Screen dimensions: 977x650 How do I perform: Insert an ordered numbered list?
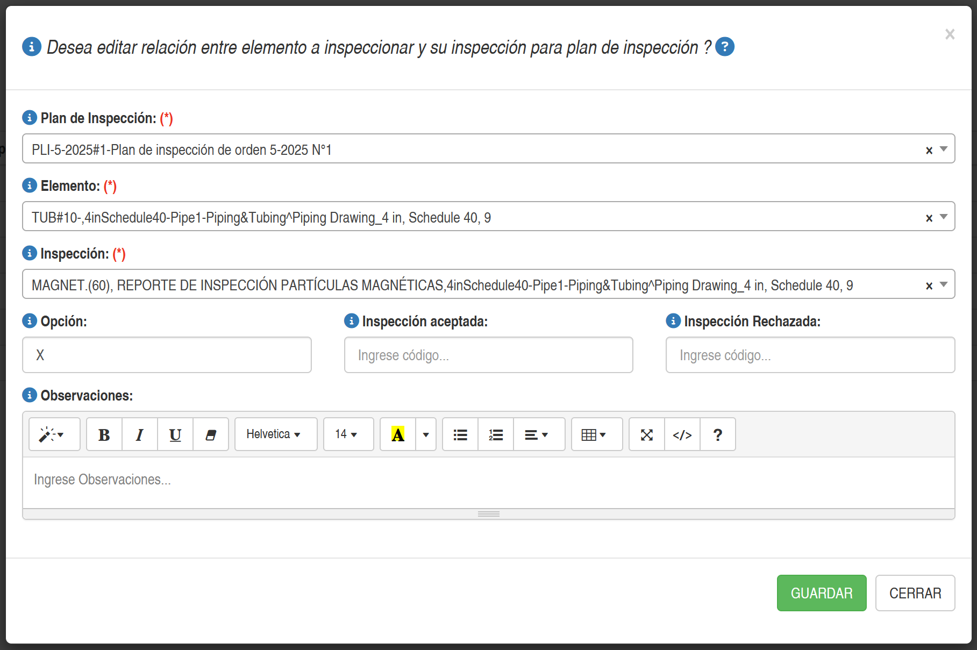[x=496, y=434]
